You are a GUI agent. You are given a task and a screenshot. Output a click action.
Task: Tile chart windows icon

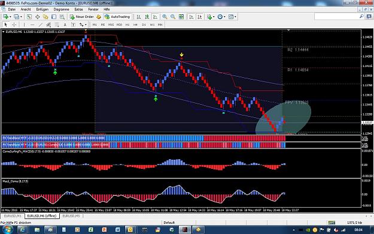181,17
